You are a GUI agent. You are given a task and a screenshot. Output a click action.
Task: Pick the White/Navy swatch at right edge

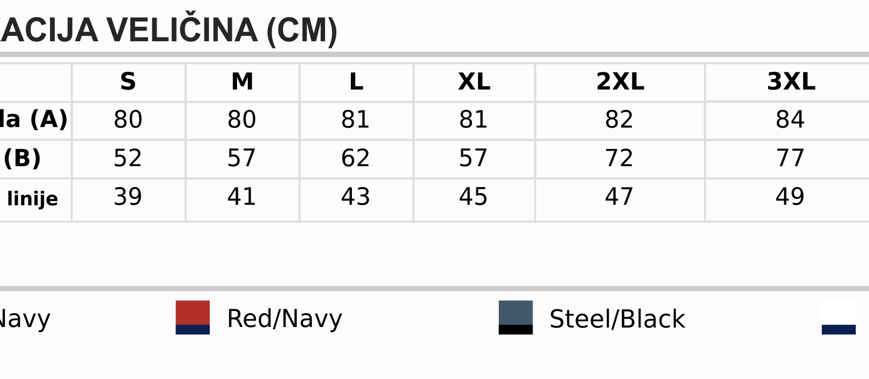838,317
